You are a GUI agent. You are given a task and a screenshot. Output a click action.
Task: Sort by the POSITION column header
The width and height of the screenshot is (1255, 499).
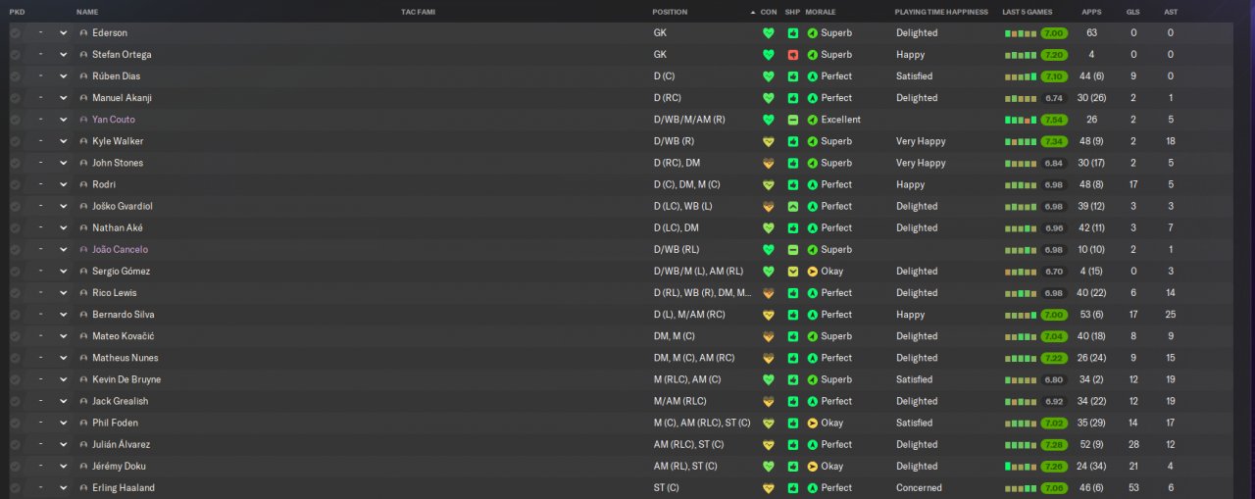point(670,12)
